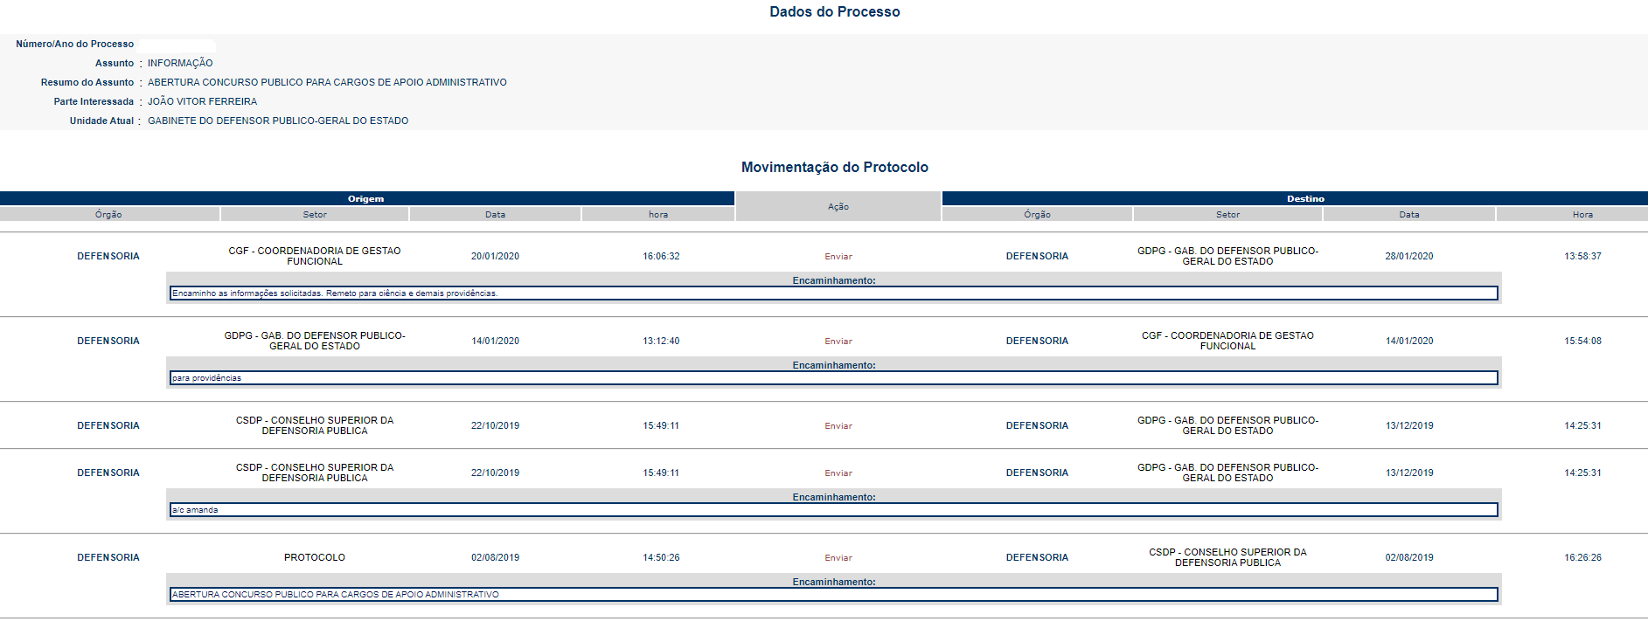Image resolution: width=1648 pixels, height=628 pixels.
Task: Click the Destino 'Data' column header
Action: tap(1408, 214)
